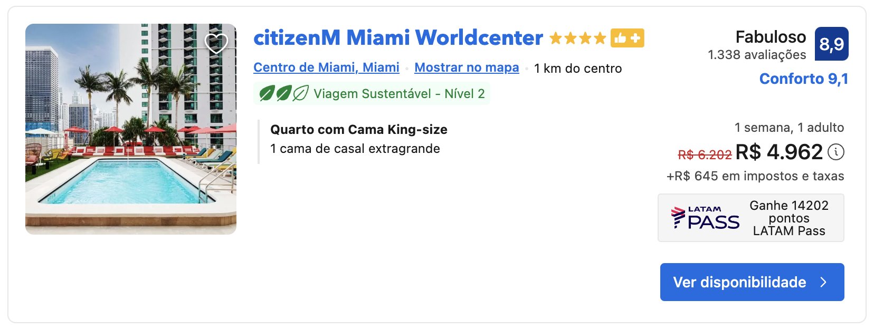Open the hotel pool photo thumbnail
874x329 pixels.
coord(131,129)
